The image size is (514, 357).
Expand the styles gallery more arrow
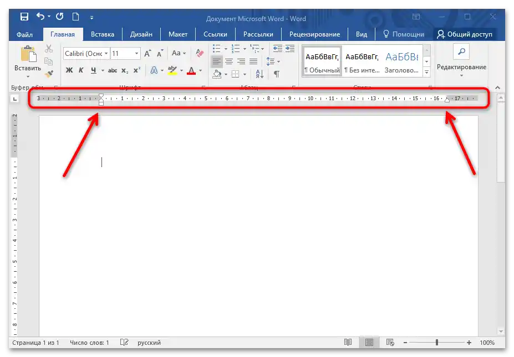pyautogui.click(x=427, y=73)
